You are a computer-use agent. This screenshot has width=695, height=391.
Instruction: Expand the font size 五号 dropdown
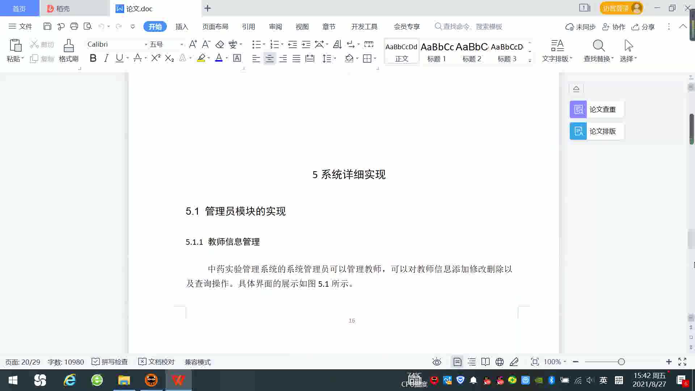click(x=181, y=45)
